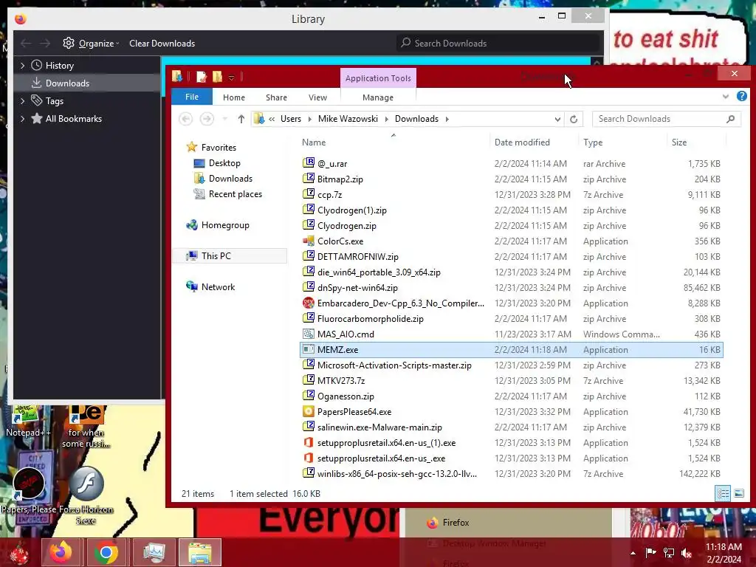Viewport: 756px width, 567px height.
Task: Open the @_u.rar archive icon
Action: [x=309, y=163]
